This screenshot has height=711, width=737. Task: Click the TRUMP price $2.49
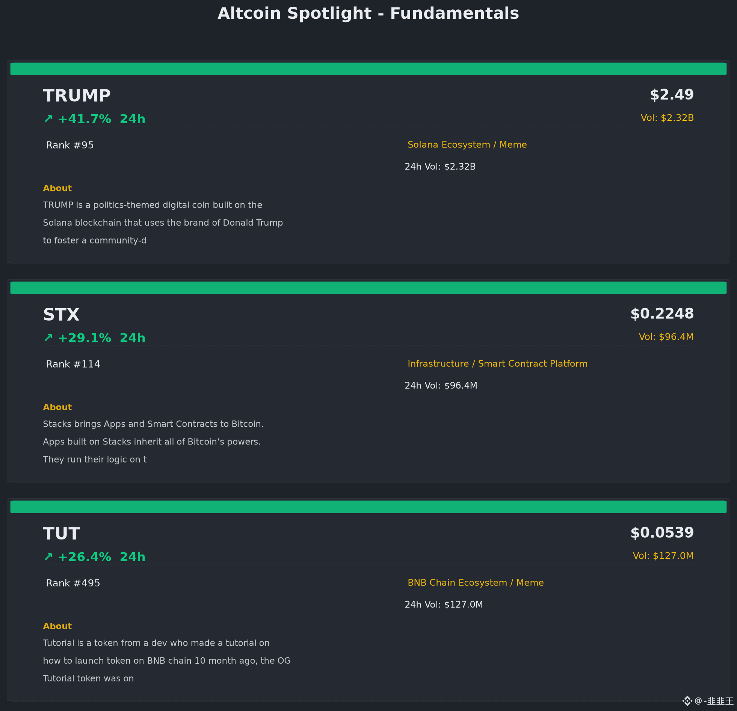click(672, 95)
